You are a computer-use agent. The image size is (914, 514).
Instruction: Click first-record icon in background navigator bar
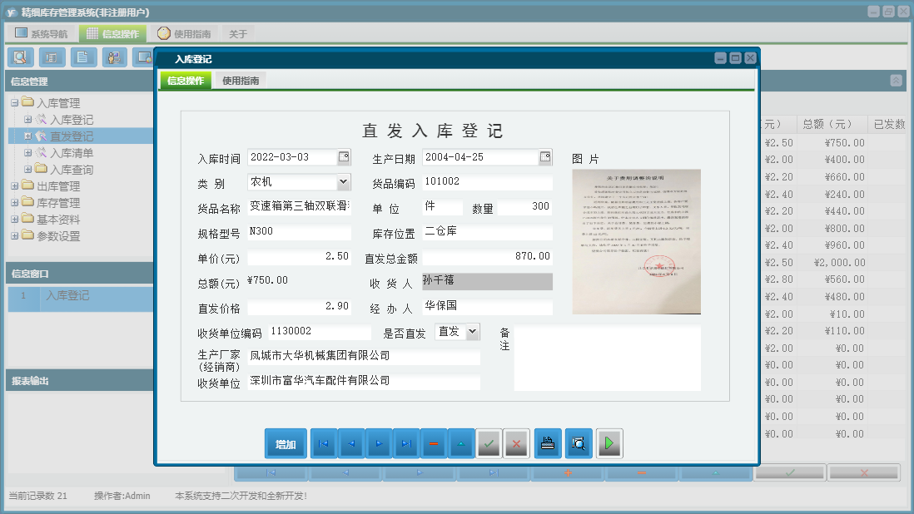[271, 473]
